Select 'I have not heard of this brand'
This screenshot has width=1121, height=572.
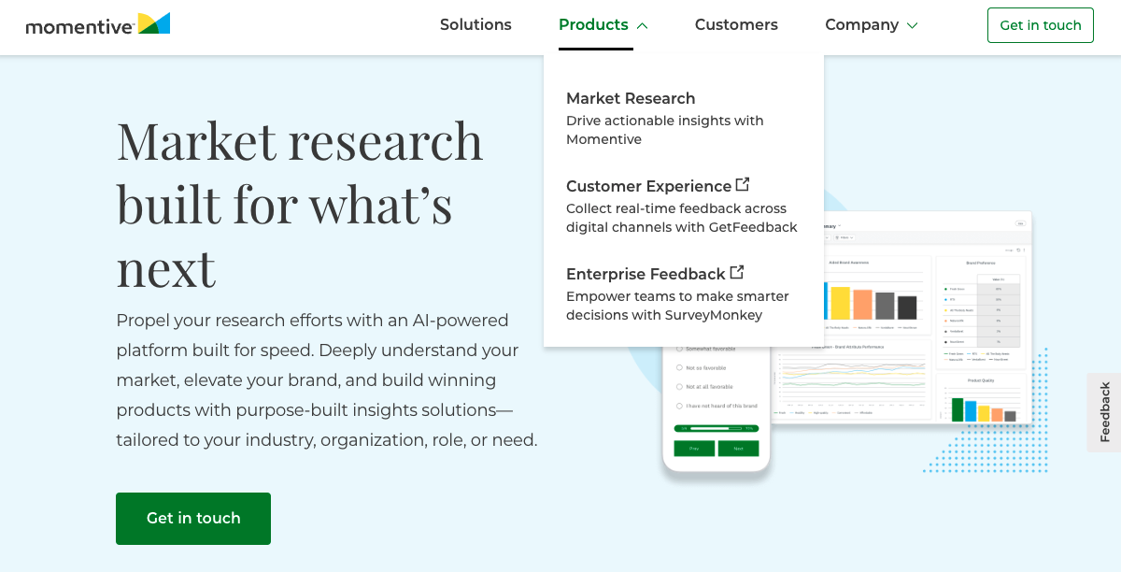[679, 406]
